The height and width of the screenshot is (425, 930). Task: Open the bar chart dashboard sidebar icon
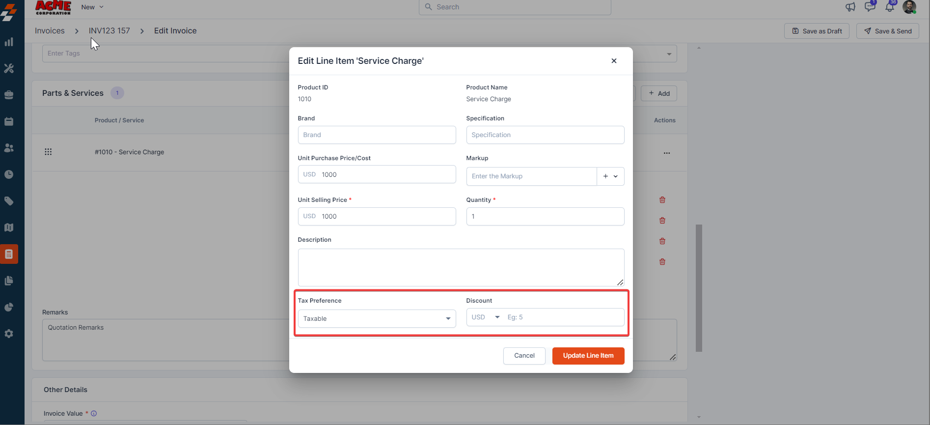tap(9, 42)
